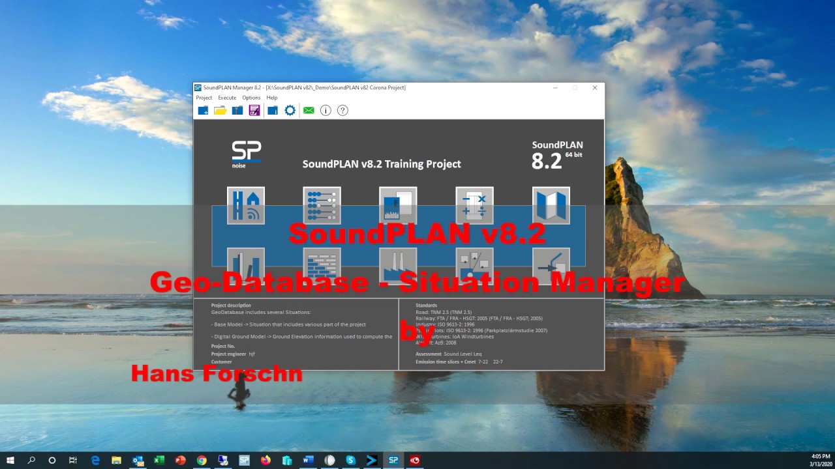Click the project info folder icon
Screen dimensions: 835x469
click(x=273, y=111)
